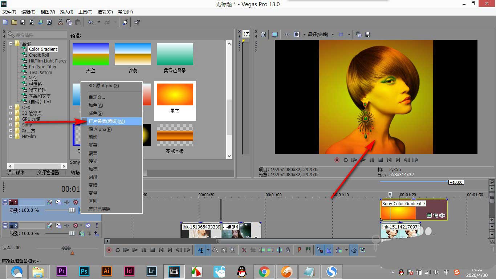The image size is (496, 279).
Task: Expand the GPU 加速 folder
Action: [x=11, y=119]
